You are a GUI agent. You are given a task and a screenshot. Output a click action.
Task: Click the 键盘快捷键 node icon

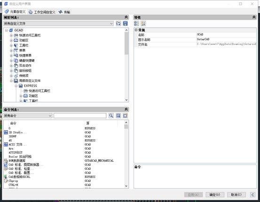[16, 60]
